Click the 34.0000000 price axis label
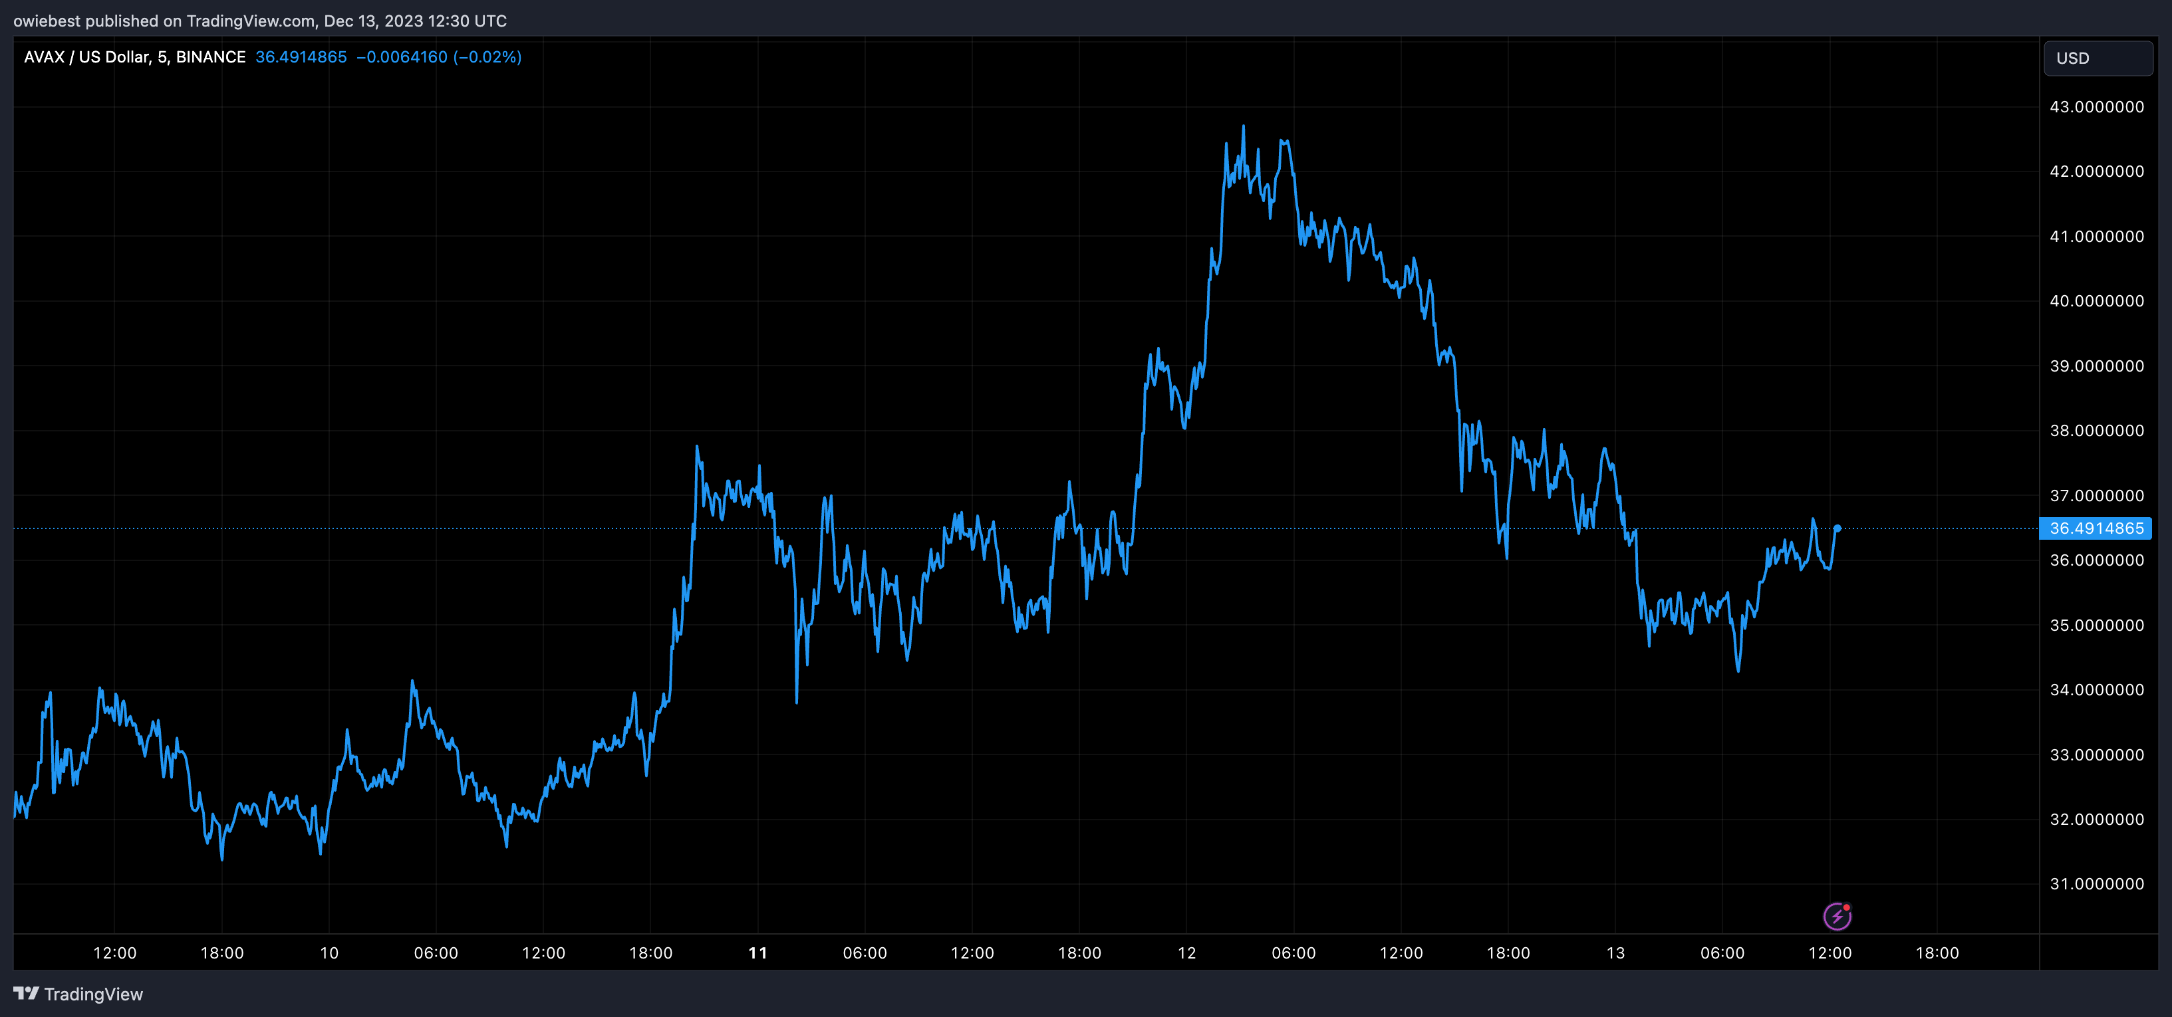The width and height of the screenshot is (2172, 1017). click(2097, 689)
